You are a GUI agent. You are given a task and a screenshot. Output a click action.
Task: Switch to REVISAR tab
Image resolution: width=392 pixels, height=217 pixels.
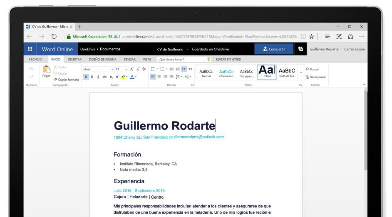tap(129, 59)
